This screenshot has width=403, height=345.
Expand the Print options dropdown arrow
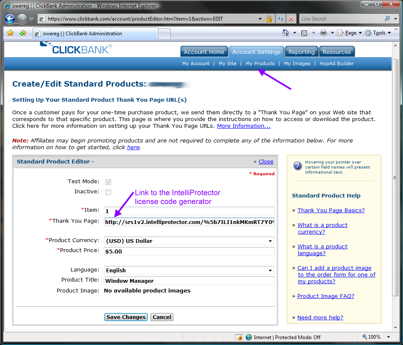tap(332, 33)
